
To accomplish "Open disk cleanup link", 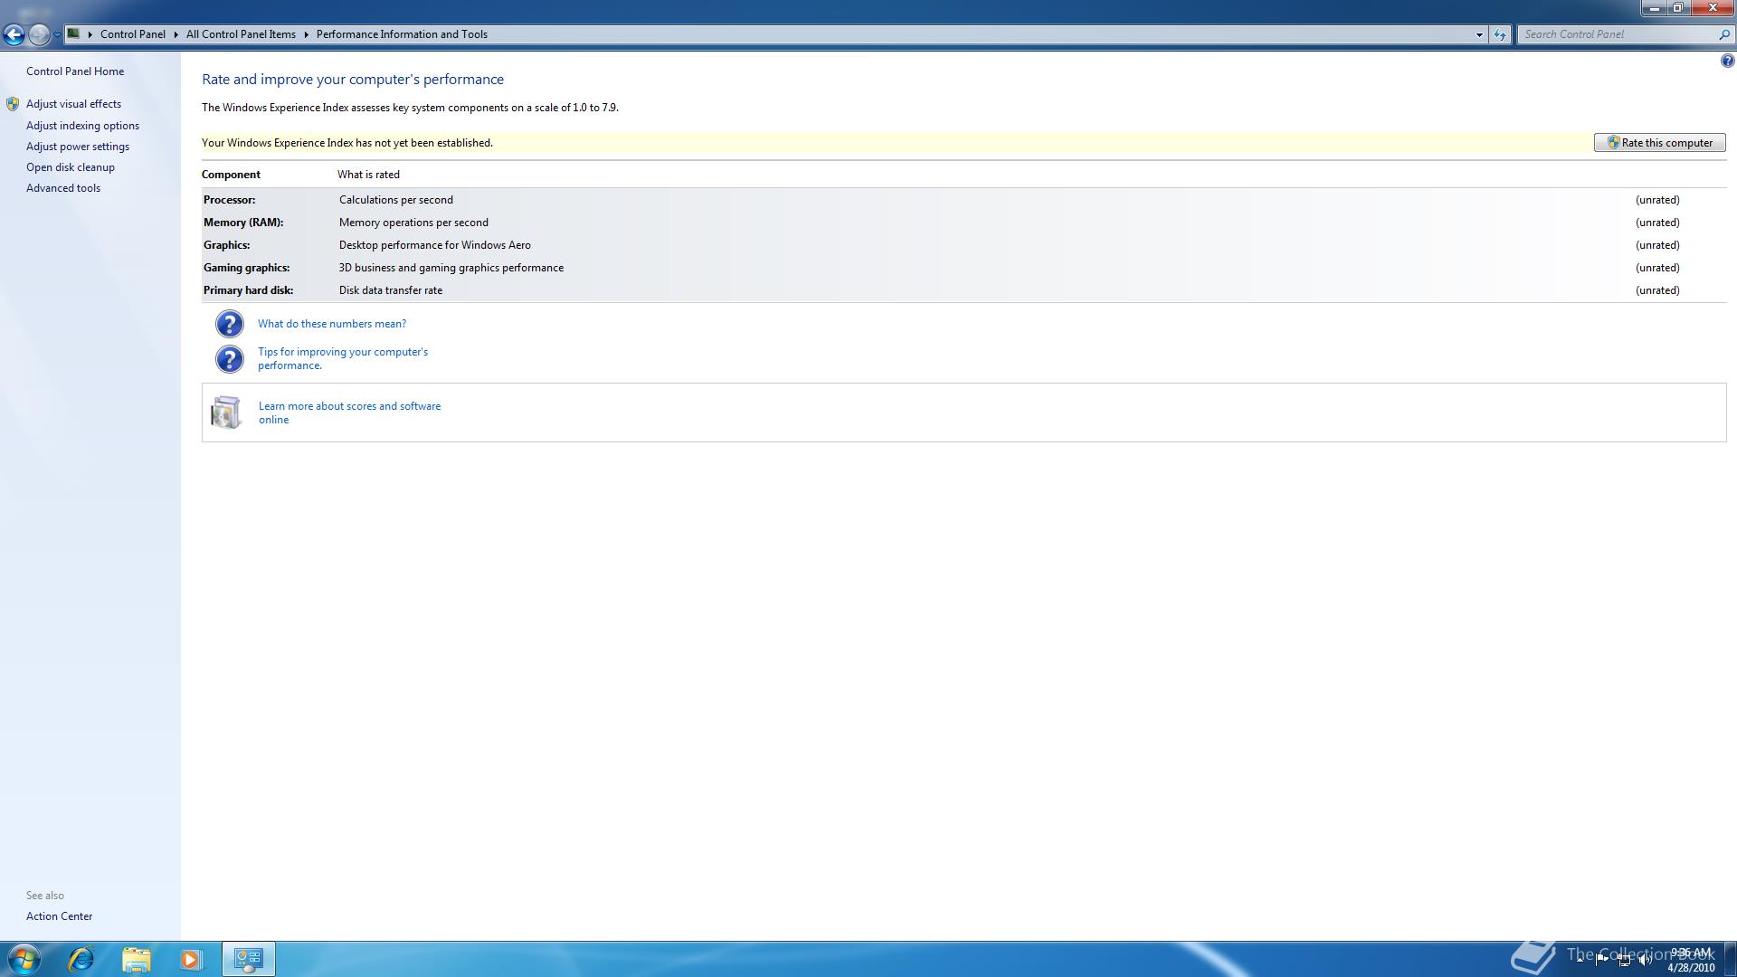I will point(71,167).
